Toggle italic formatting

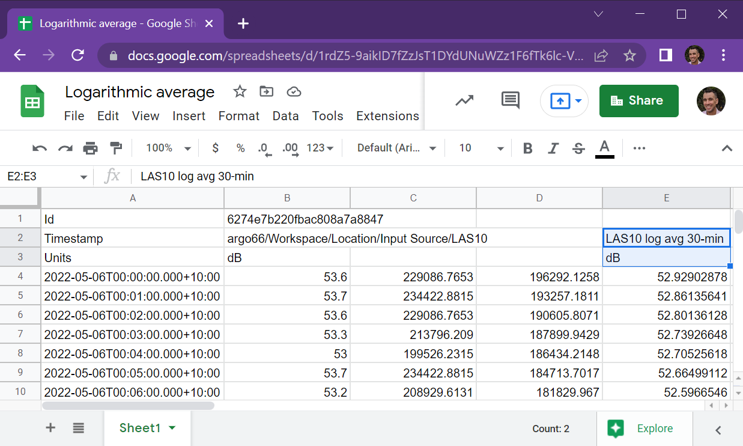553,148
